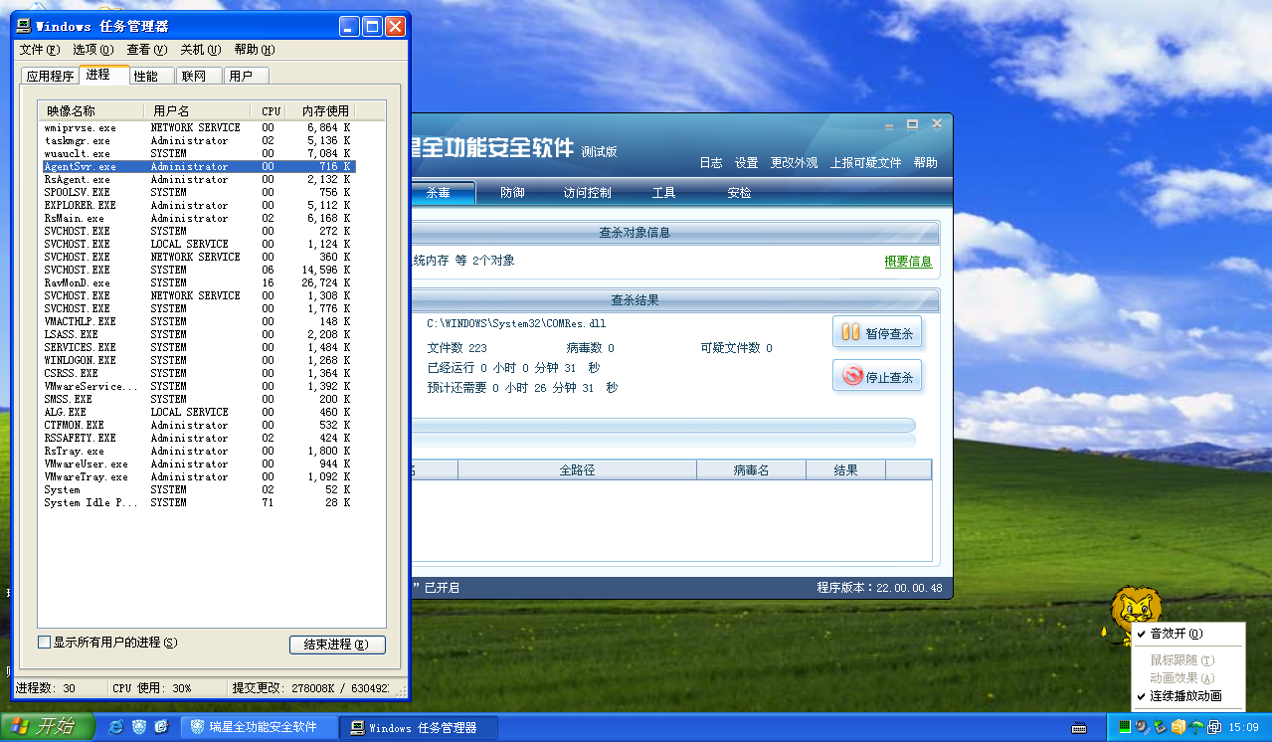Viewport: 1272px width, 742px height.
Task: Click the 查杀结果 section header
Action: [x=673, y=299]
